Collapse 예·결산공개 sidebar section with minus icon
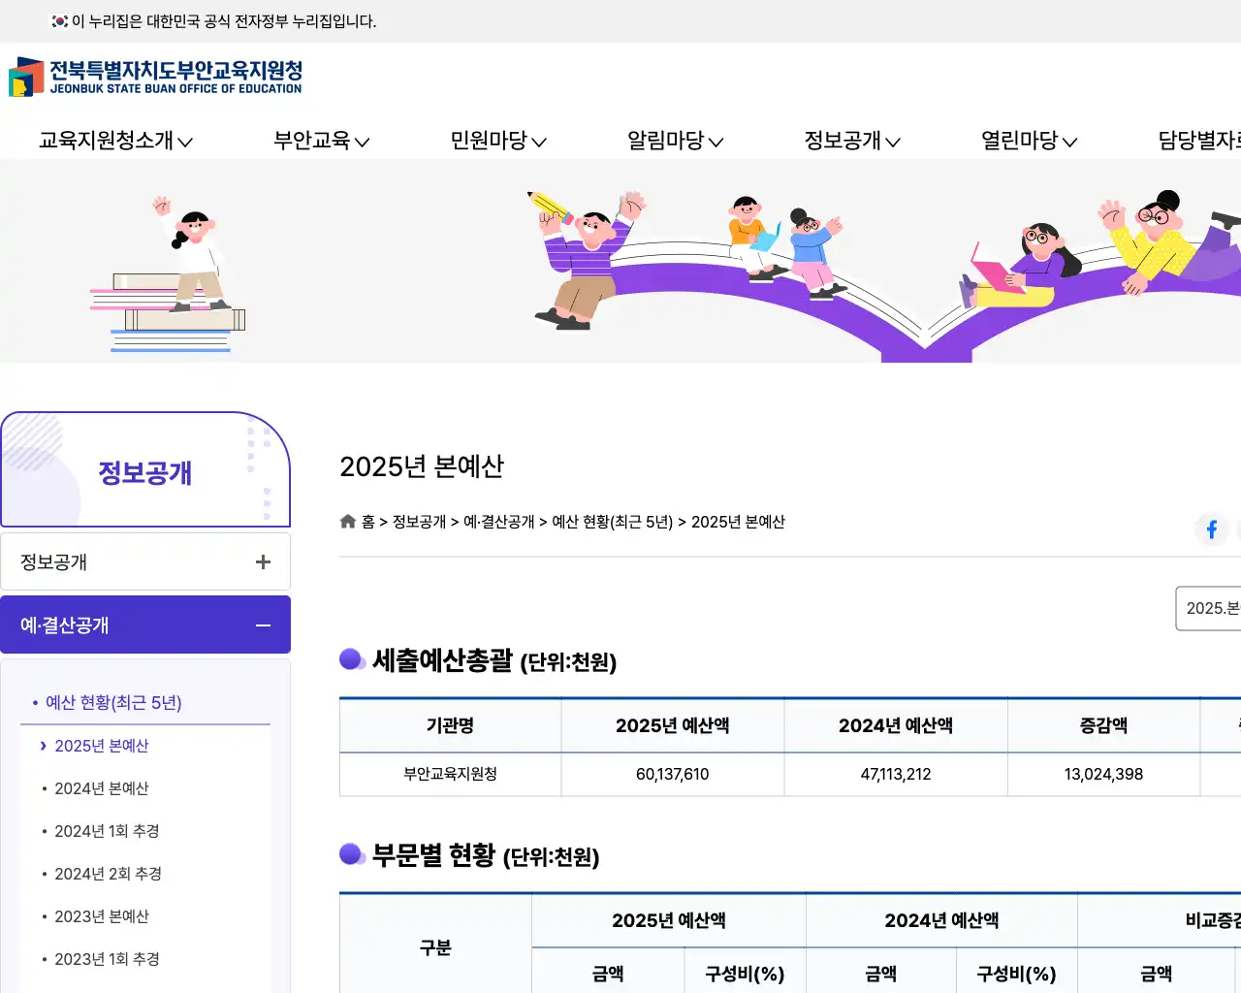 coord(263,625)
